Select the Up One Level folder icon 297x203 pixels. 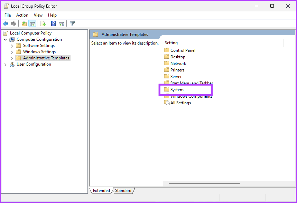pyautogui.click(x=24, y=23)
